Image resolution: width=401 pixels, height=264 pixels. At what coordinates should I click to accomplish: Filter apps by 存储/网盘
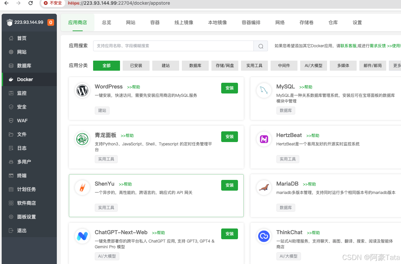point(225,66)
